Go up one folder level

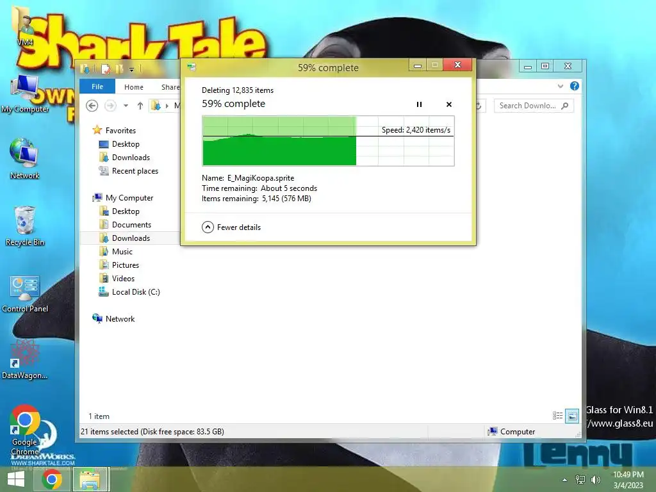tap(140, 106)
